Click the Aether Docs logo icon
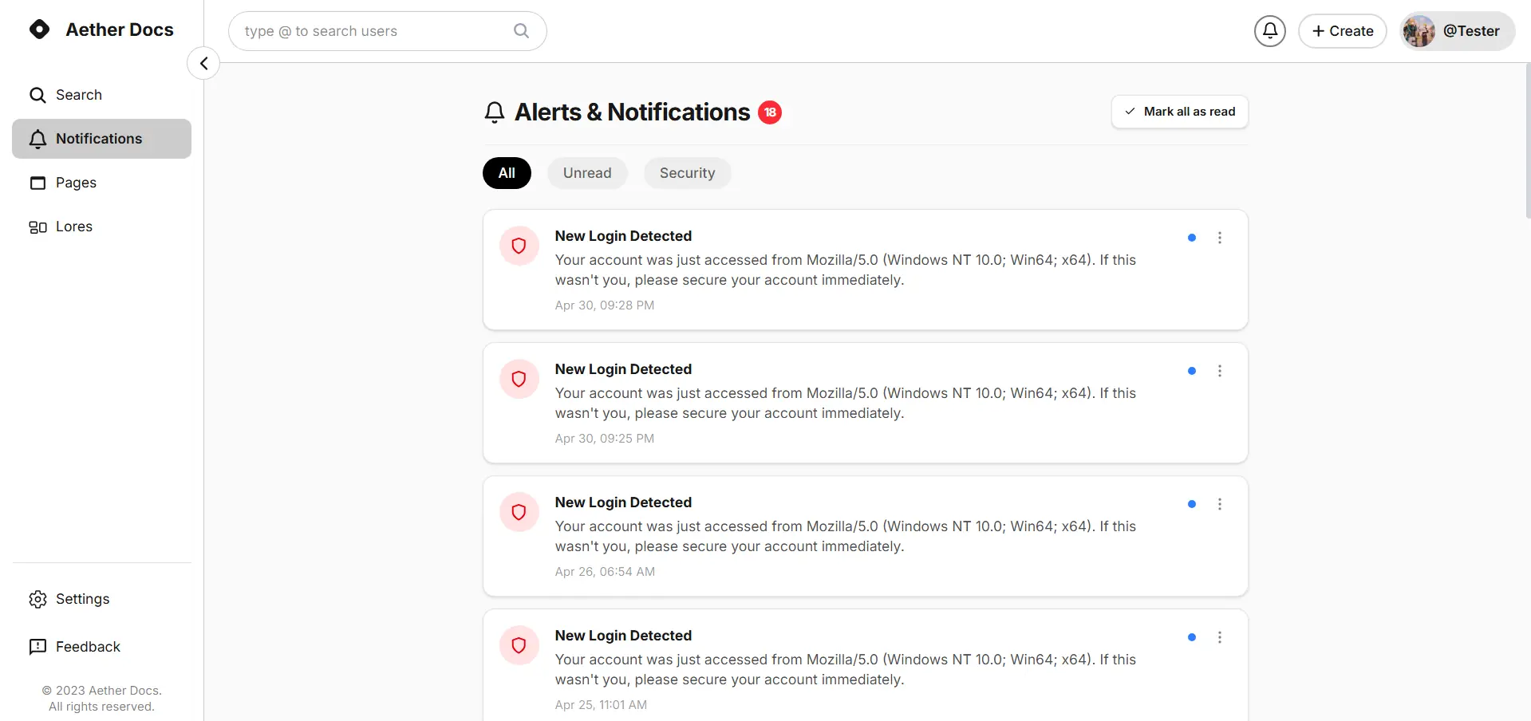The width and height of the screenshot is (1531, 721). coord(39,30)
